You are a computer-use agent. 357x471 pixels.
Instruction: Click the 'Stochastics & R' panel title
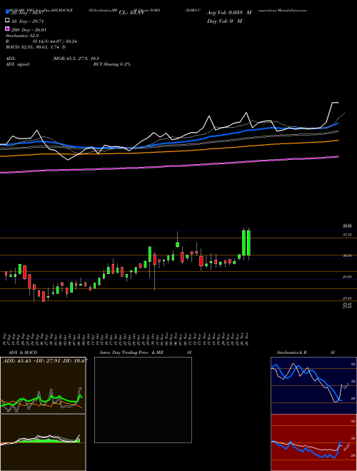click(x=292, y=353)
